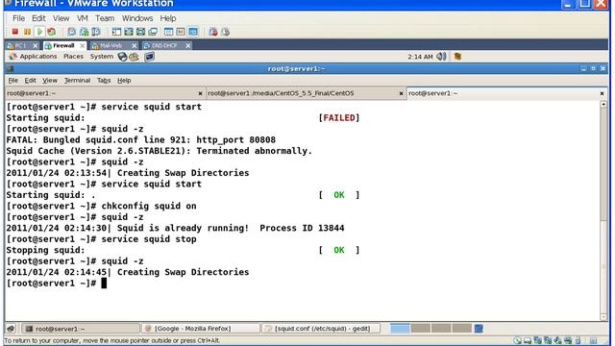Open the terminal window's File menu

pyautogui.click(x=12, y=81)
